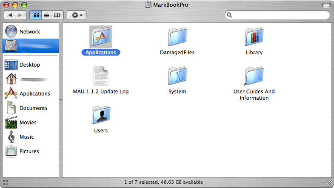The width and height of the screenshot is (334, 188).
Task: Switch to column view
Action: coord(57,15)
